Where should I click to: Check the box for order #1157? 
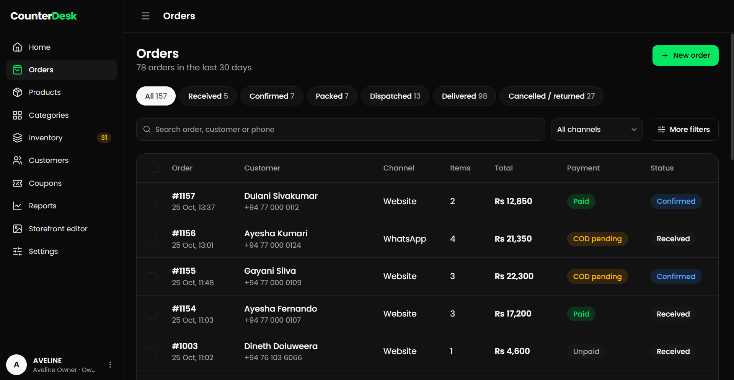[152, 201]
